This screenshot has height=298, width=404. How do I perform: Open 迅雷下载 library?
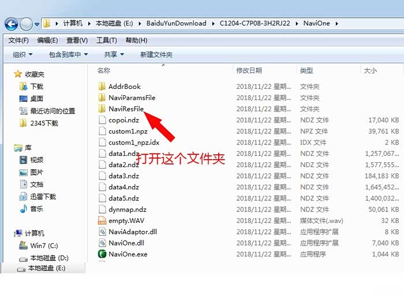coord(43,197)
